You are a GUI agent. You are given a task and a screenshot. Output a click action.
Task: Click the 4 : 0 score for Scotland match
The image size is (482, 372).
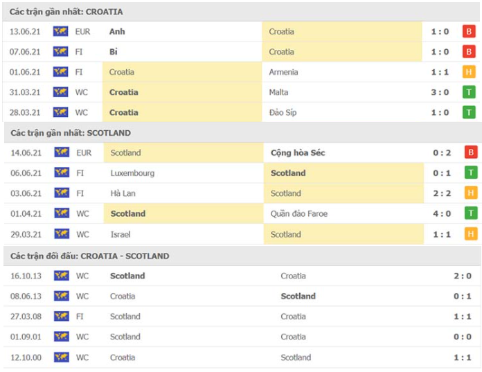coord(441,214)
